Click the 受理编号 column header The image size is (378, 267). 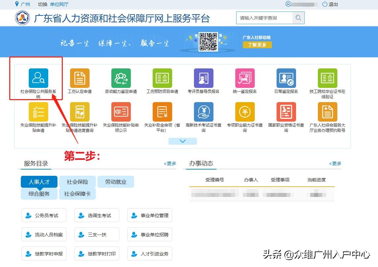point(214,180)
